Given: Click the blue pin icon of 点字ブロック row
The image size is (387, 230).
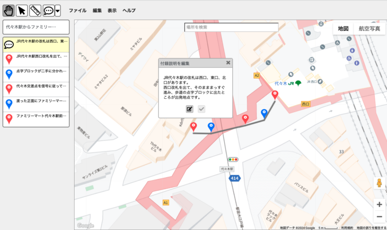Looking at the screenshot, I should (9, 74).
